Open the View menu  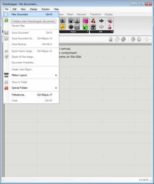pyautogui.click(x=23, y=9)
